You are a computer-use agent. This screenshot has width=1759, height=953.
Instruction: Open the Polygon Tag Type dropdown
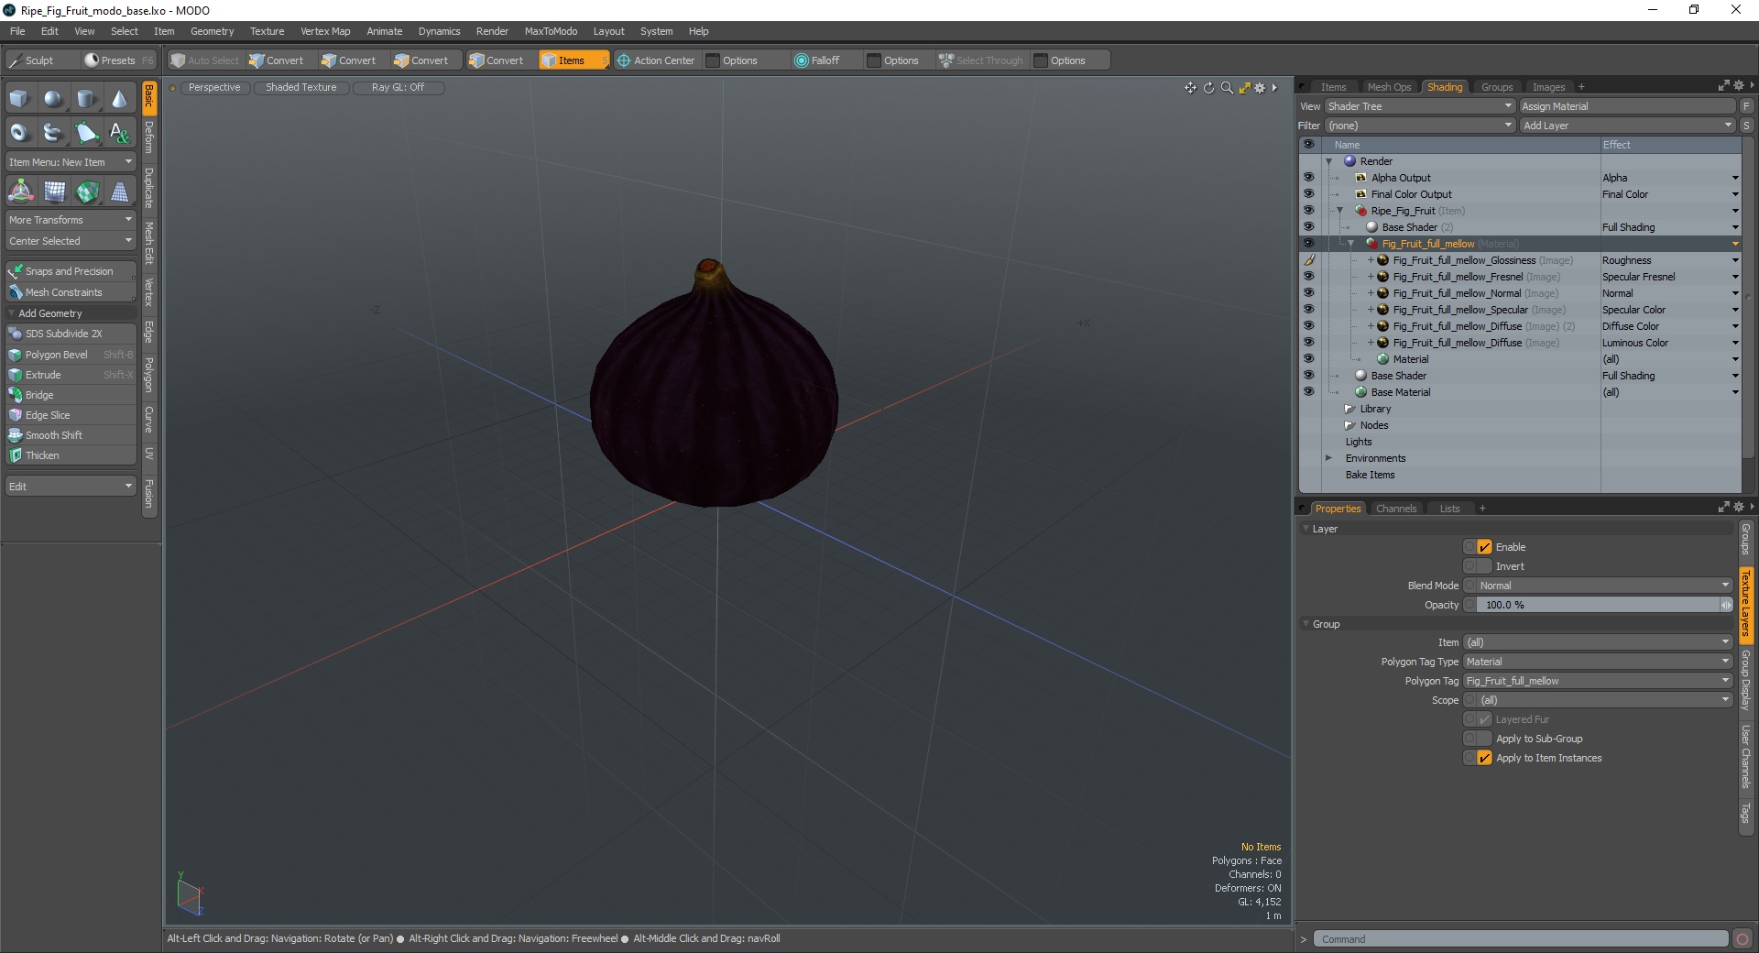tap(1597, 662)
